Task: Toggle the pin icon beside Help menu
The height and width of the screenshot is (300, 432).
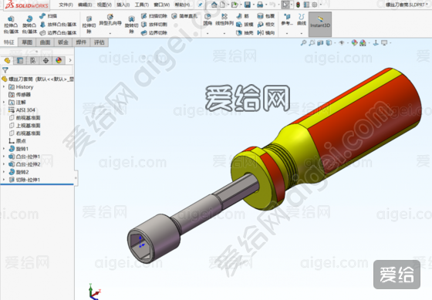Action: click(x=201, y=5)
